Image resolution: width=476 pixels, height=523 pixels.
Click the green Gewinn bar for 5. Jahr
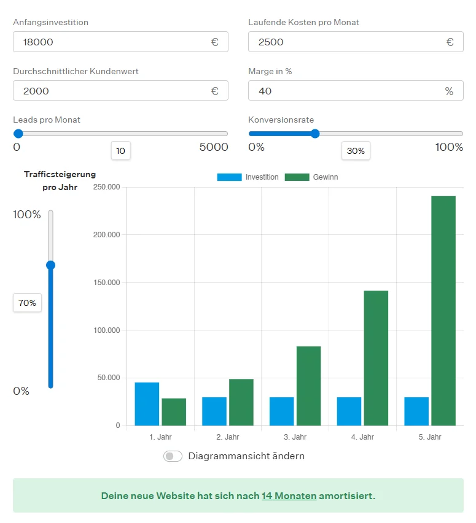(x=443, y=307)
